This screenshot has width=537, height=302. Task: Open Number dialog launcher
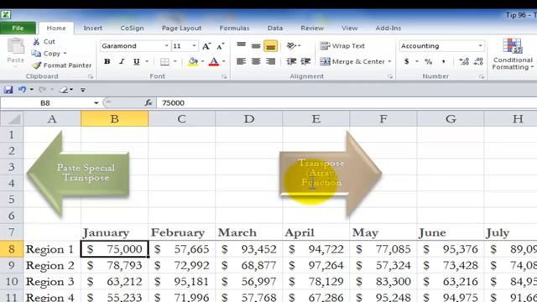481,76
